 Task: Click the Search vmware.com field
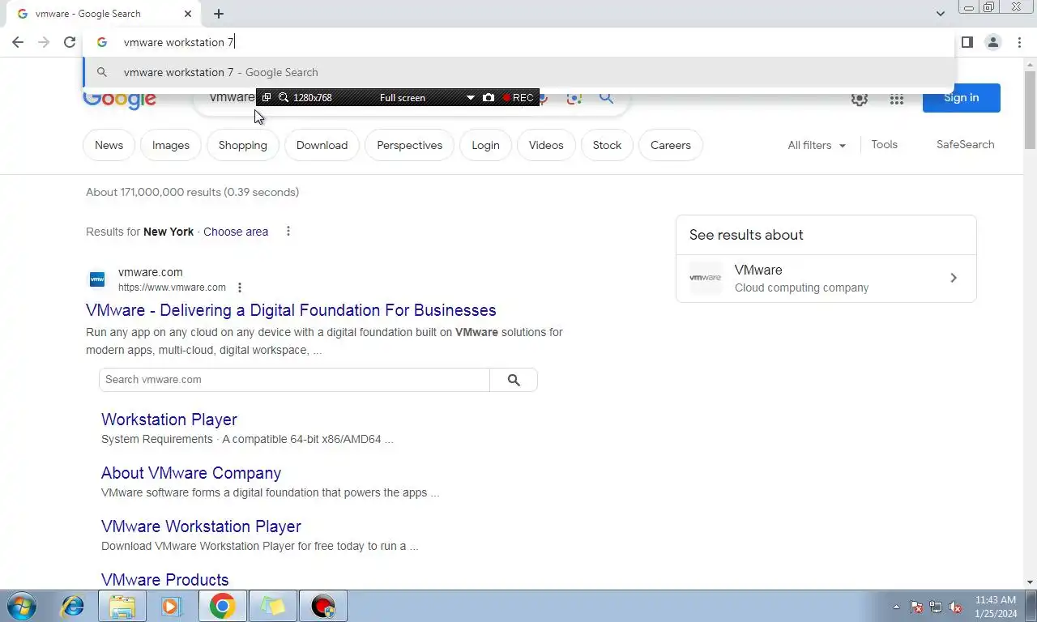294,380
